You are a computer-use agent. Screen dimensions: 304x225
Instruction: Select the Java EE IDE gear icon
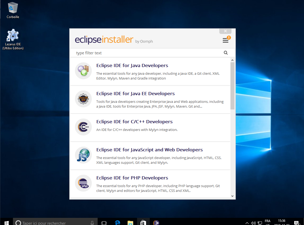point(83,99)
